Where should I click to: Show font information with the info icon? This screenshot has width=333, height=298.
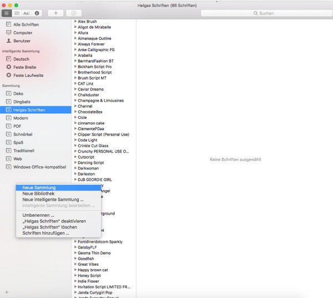click(37, 13)
